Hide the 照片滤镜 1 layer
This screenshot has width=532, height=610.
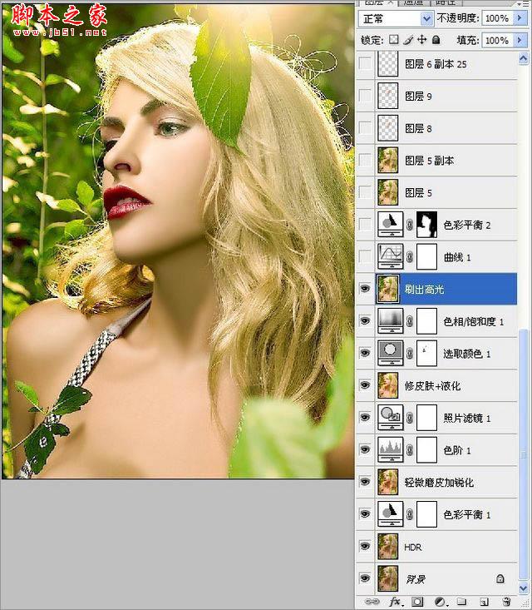[365, 418]
